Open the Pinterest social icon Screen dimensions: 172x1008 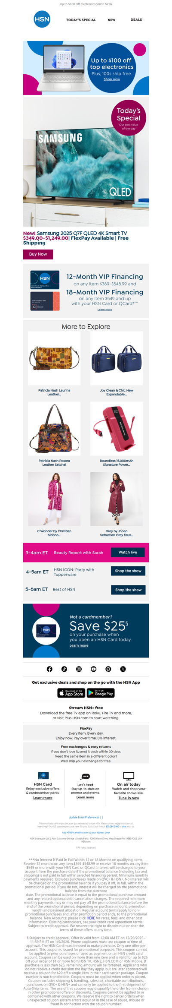tap(108, 669)
